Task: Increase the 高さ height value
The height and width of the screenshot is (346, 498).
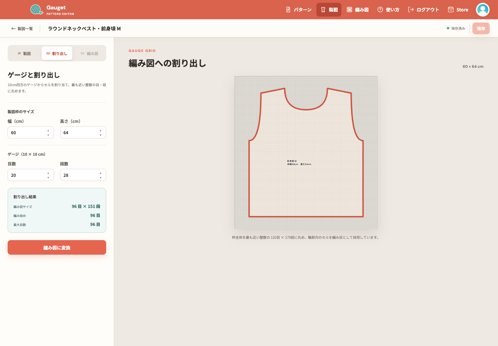Action: pyautogui.click(x=101, y=130)
